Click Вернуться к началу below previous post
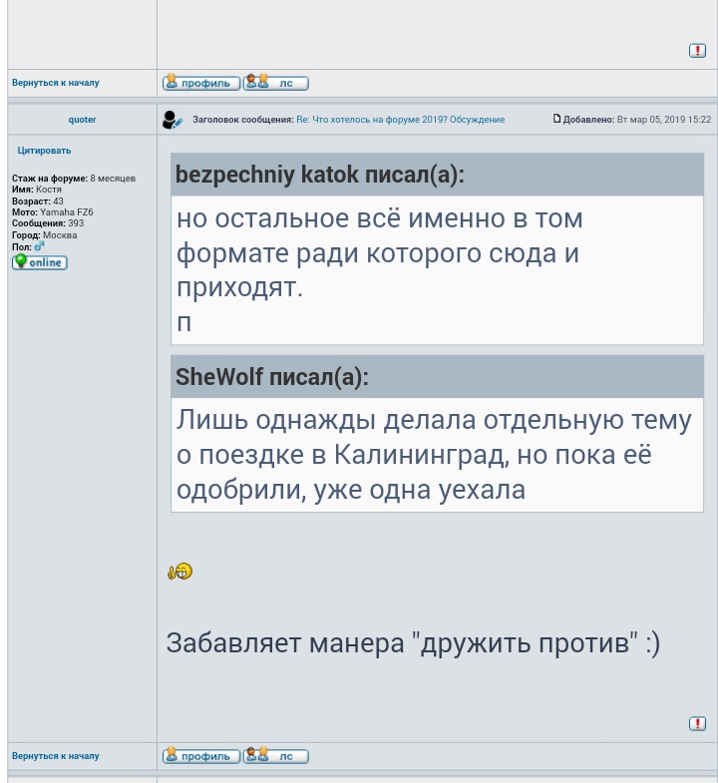 tap(56, 83)
